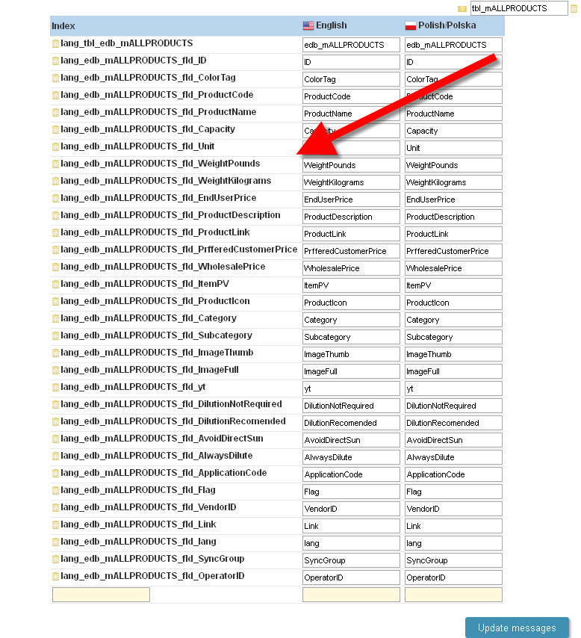Click the empty new Index field at bottom
This screenshot has width=581, height=638.
coord(101,595)
